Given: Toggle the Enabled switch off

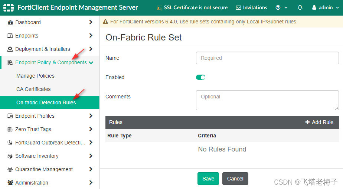Looking at the screenshot, I should pos(200,77).
